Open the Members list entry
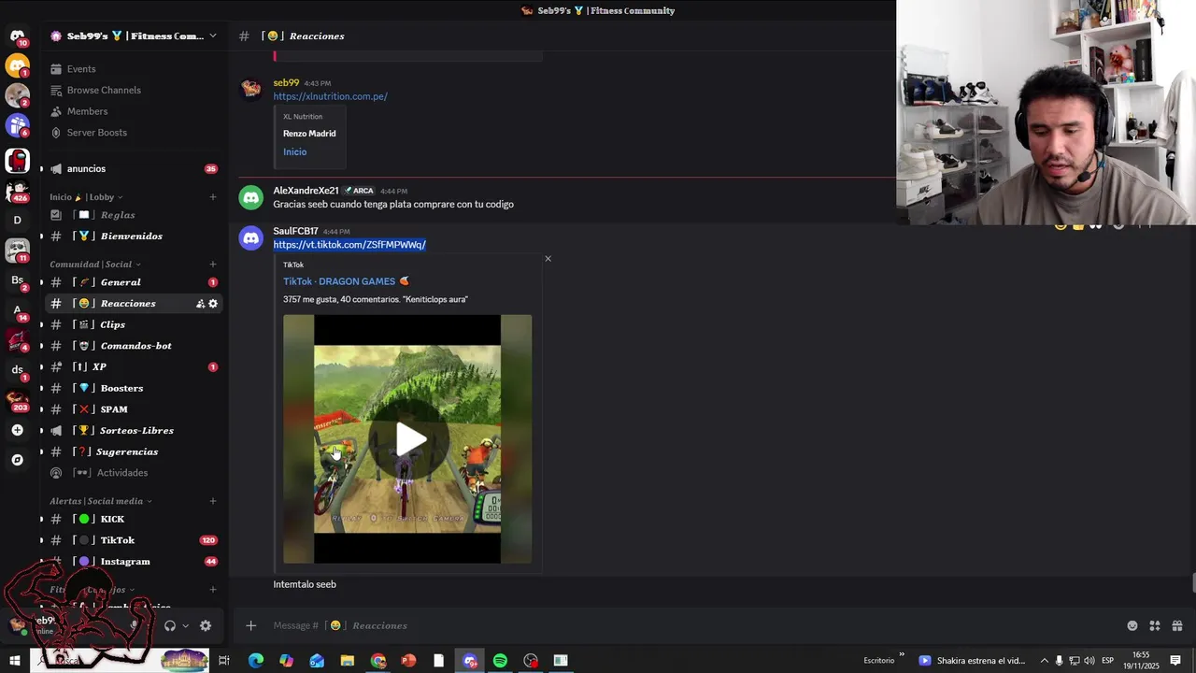Screen dimensions: 1196x673 click(87, 111)
